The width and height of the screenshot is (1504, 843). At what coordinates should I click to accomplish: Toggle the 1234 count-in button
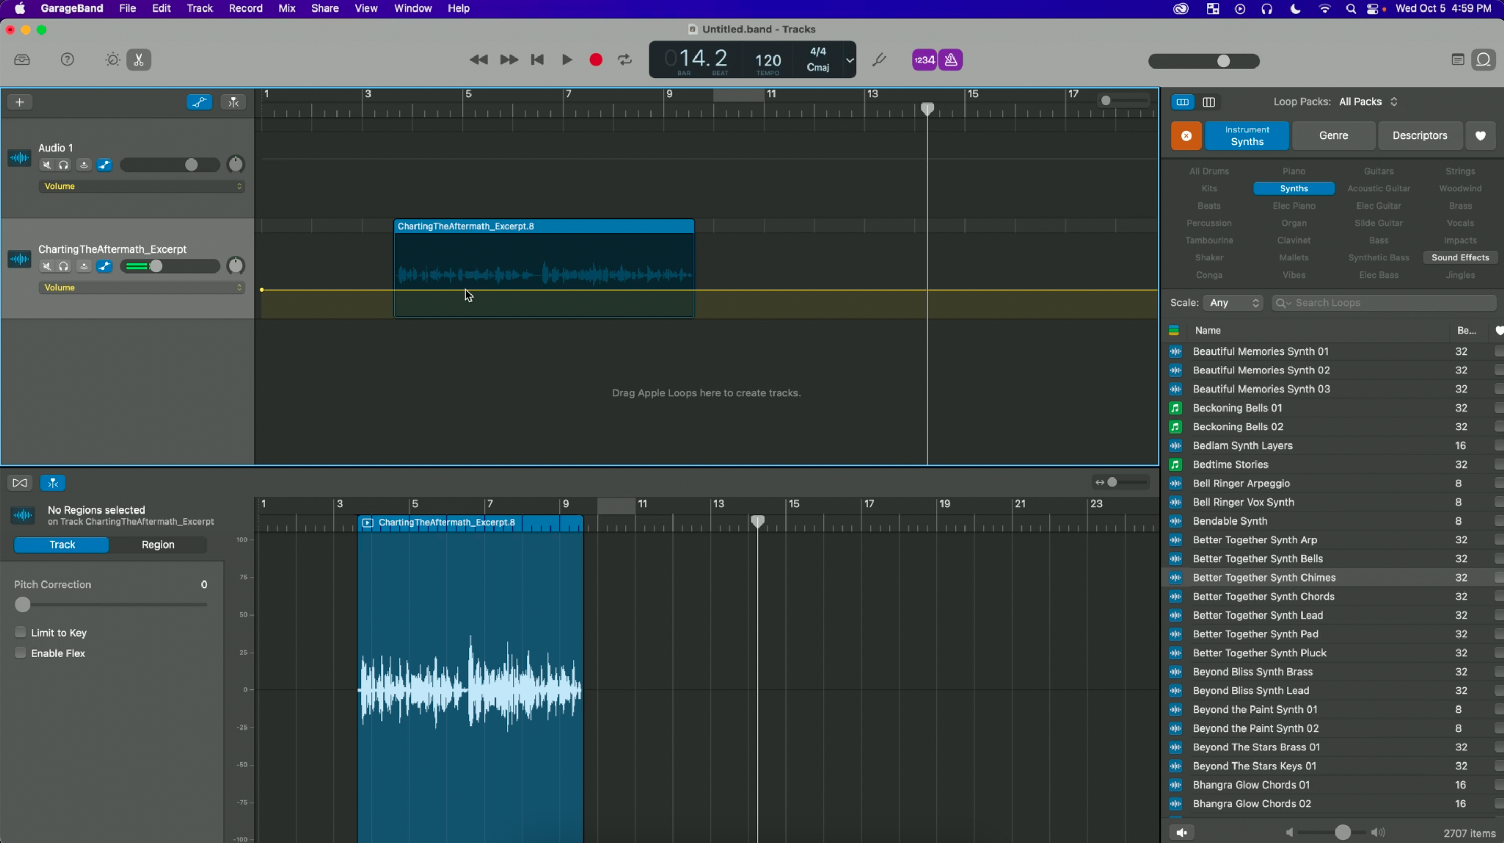click(x=924, y=60)
